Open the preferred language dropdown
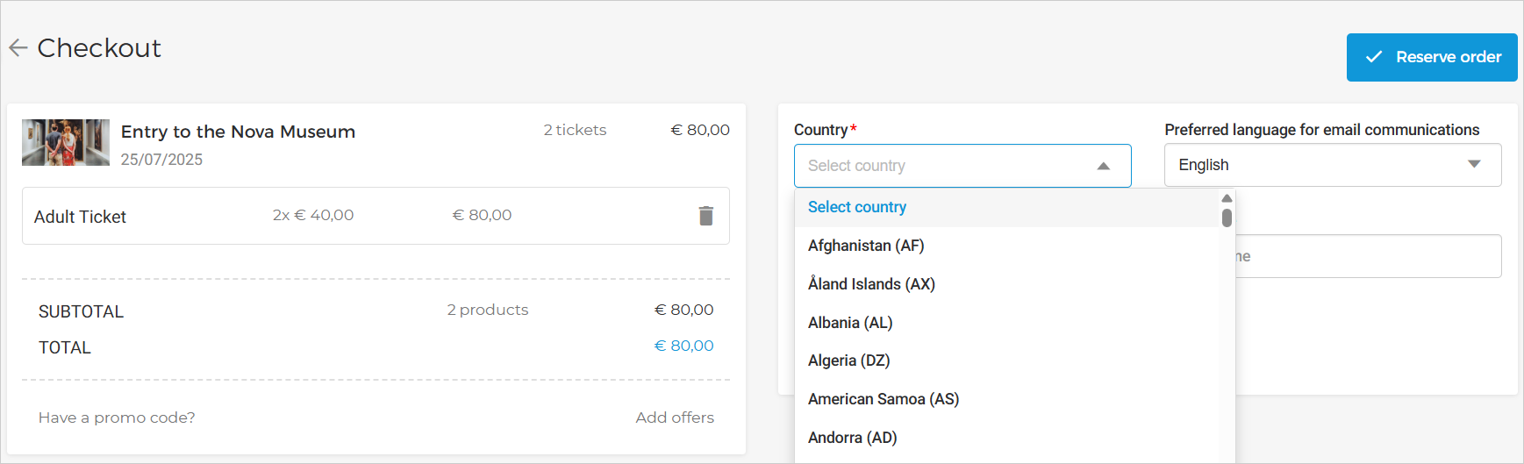Viewport: 1524px width, 464px height. (1332, 165)
